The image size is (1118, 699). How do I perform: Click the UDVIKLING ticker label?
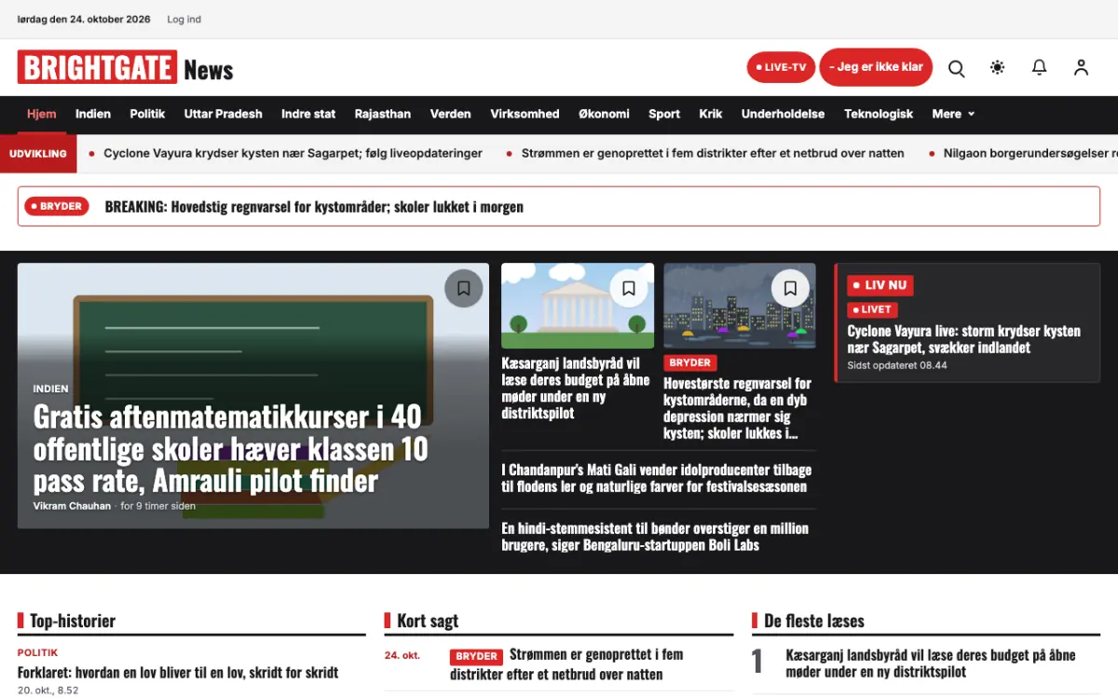38,154
